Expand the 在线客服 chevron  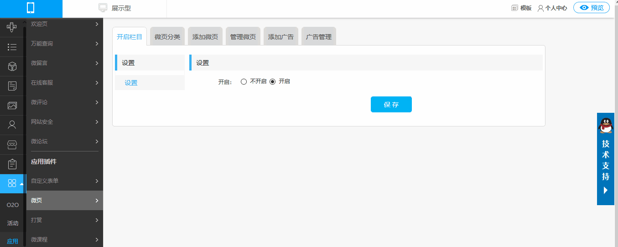tap(97, 83)
